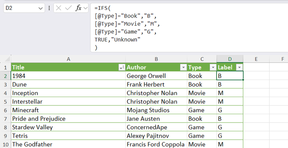Select the Tetris title cell
This screenshot has height=148, width=288.
(x=68, y=136)
